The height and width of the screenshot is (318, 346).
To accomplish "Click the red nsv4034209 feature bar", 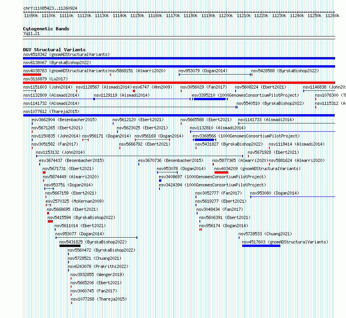I will pos(221,172).
